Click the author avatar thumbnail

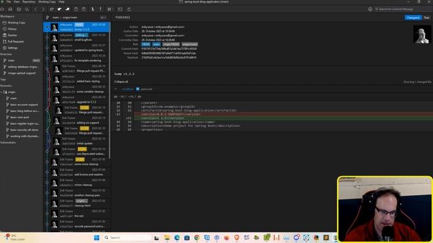[x=421, y=34]
